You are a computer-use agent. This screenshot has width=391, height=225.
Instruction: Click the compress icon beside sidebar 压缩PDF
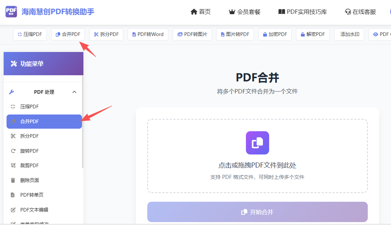[13, 107]
